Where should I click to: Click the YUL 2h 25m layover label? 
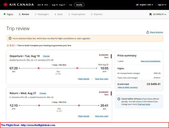(x=59, y=110)
